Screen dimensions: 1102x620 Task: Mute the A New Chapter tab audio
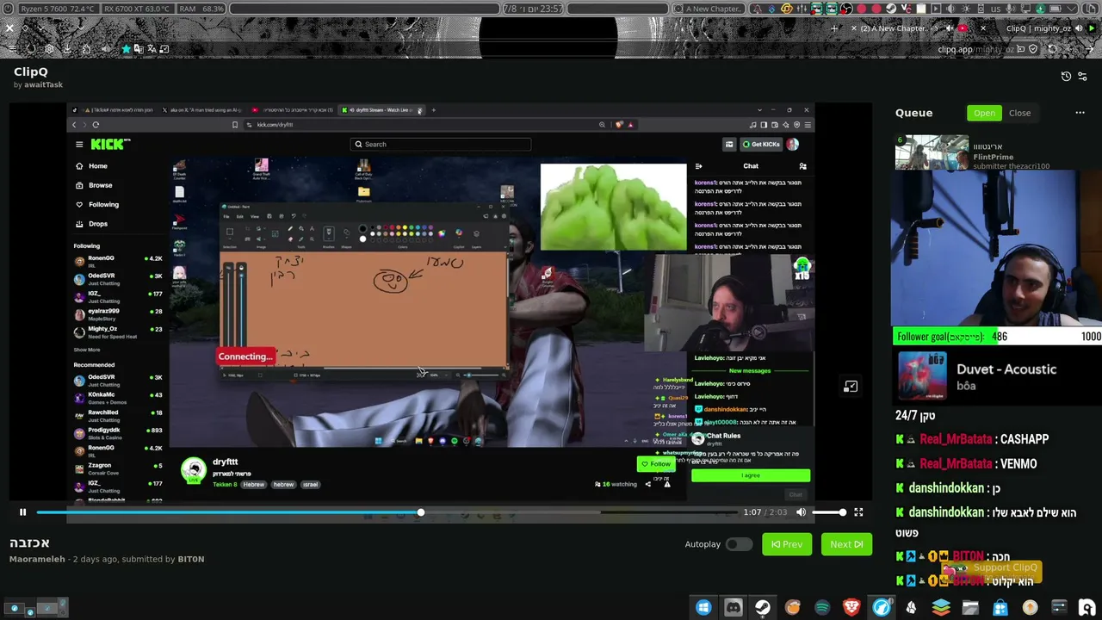tap(950, 28)
